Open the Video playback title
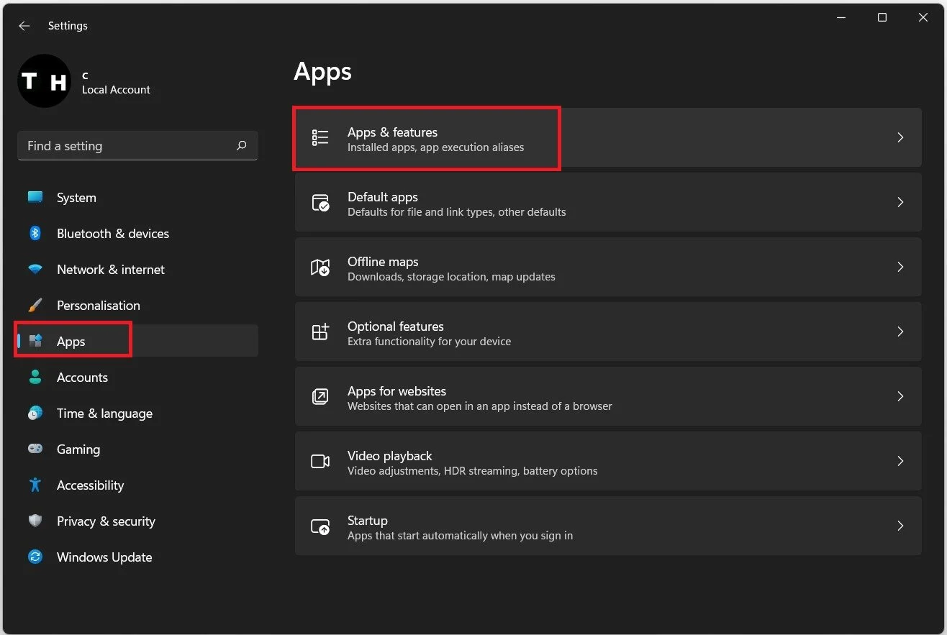Image resolution: width=947 pixels, height=635 pixels. pyautogui.click(x=390, y=456)
